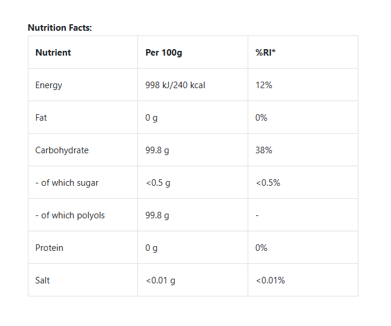Select the Salt row label
The width and height of the screenshot is (391, 326).
pyautogui.click(x=43, y=280)
